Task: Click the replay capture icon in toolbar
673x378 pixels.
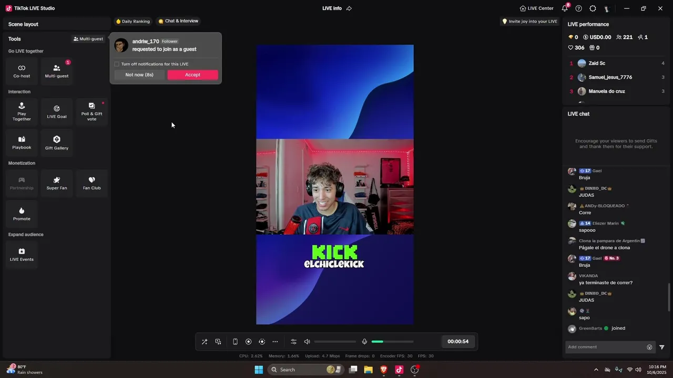Action: click(262, 342)
